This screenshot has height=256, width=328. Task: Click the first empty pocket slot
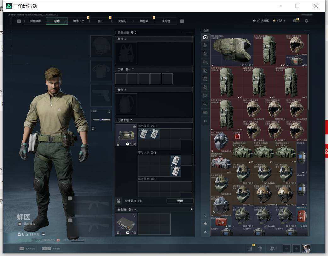pos(121,79)
